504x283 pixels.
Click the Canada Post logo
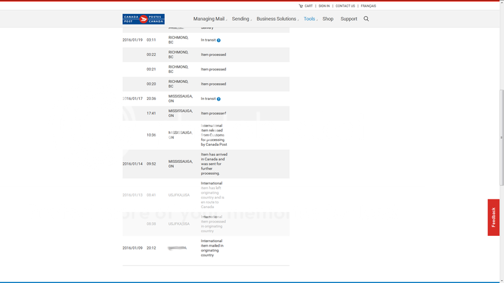pyautogui.click(x=143, y=19)
